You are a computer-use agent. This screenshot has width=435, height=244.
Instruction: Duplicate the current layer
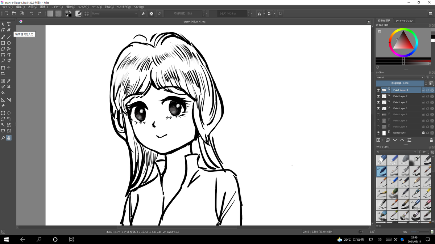[388, 140]
